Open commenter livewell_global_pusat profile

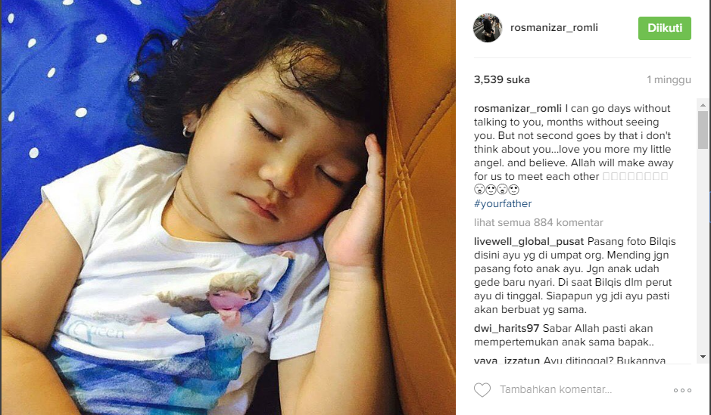(529, 242)
